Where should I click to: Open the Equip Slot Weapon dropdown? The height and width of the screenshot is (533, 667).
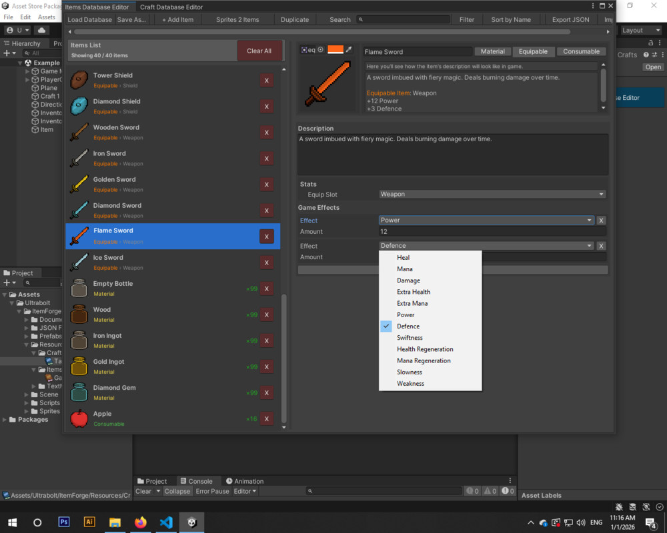point(492,194)
